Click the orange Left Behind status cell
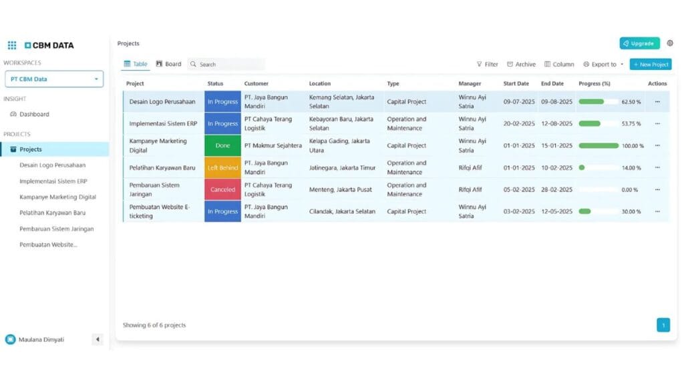The width and height of the screenshot is (684, 384). (x=222, y=167)
